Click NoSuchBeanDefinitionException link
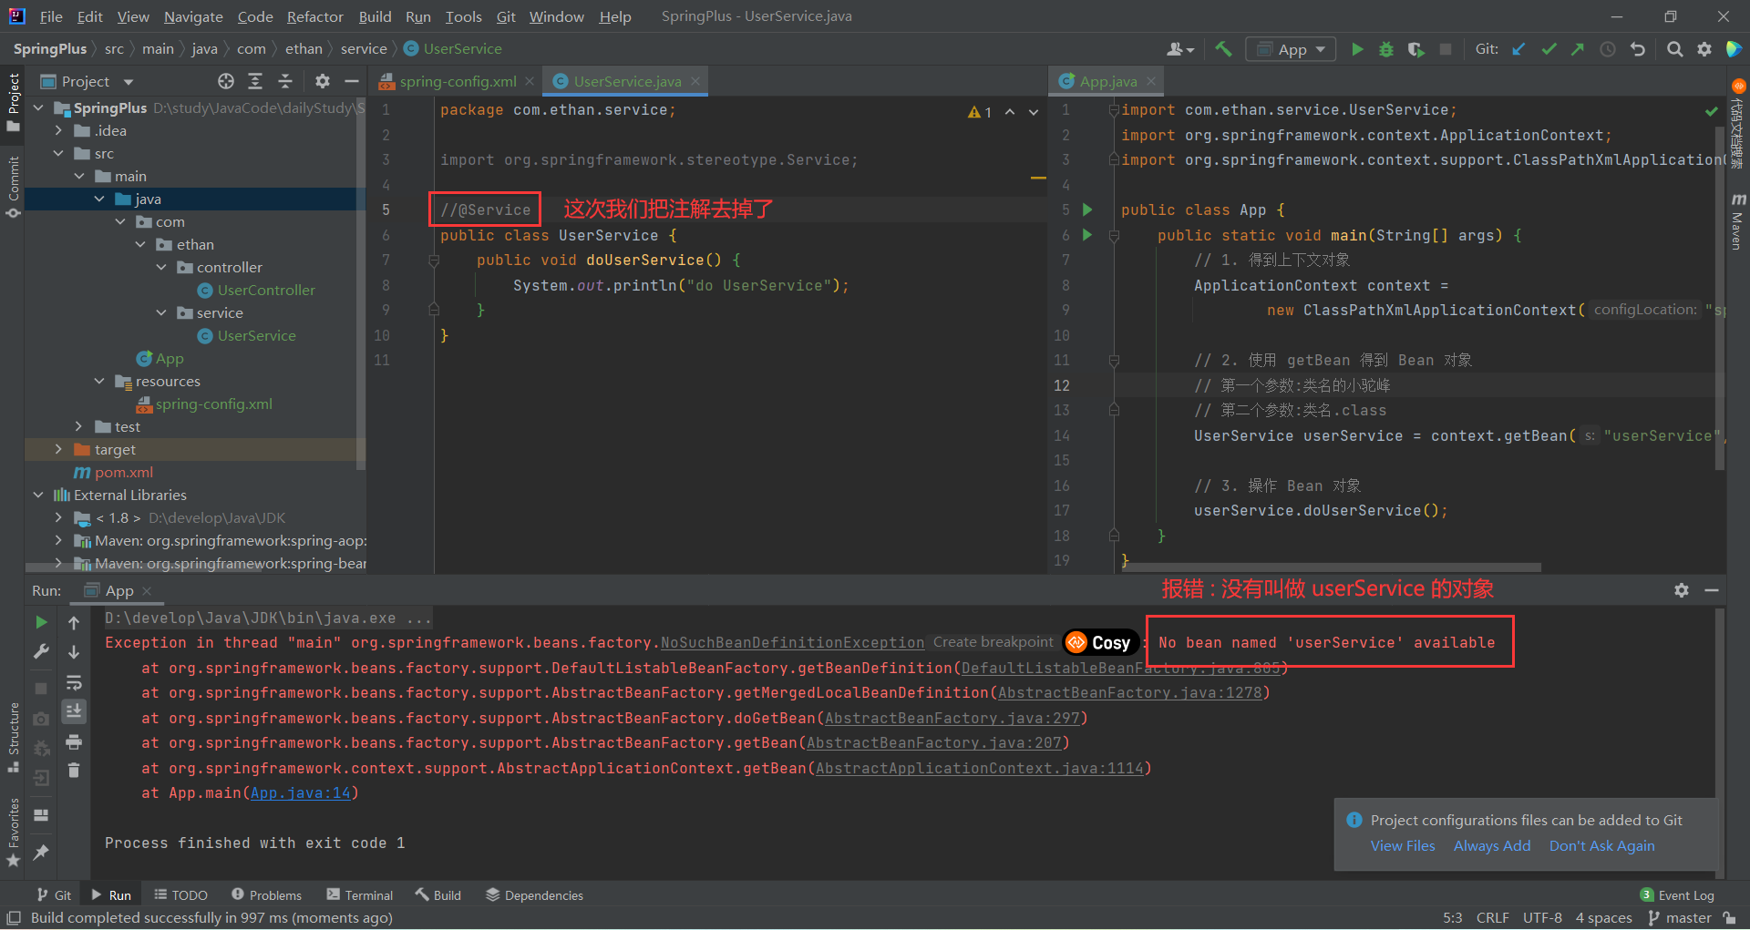1750x930 pixels. pos(792,643)
